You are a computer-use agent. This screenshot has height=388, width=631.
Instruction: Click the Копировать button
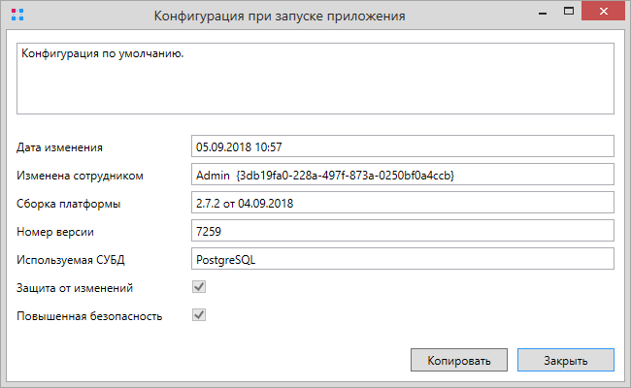[x=459, y=360]
